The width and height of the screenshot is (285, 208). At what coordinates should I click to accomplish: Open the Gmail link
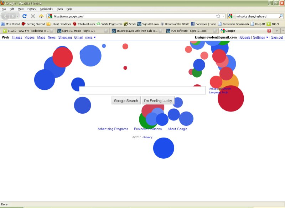pos(78,38)
